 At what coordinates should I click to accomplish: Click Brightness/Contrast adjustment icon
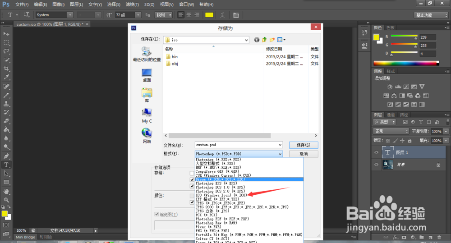click(390, 87)
